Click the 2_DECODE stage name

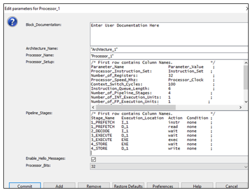tap(100, 131)
